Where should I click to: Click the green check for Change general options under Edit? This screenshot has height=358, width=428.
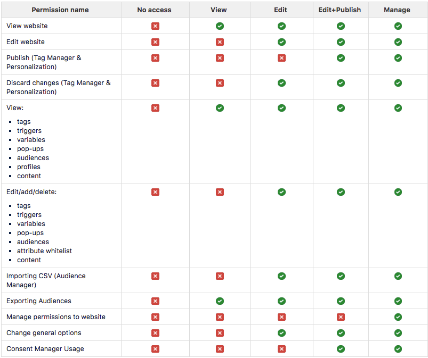click(x=281, y=333)
